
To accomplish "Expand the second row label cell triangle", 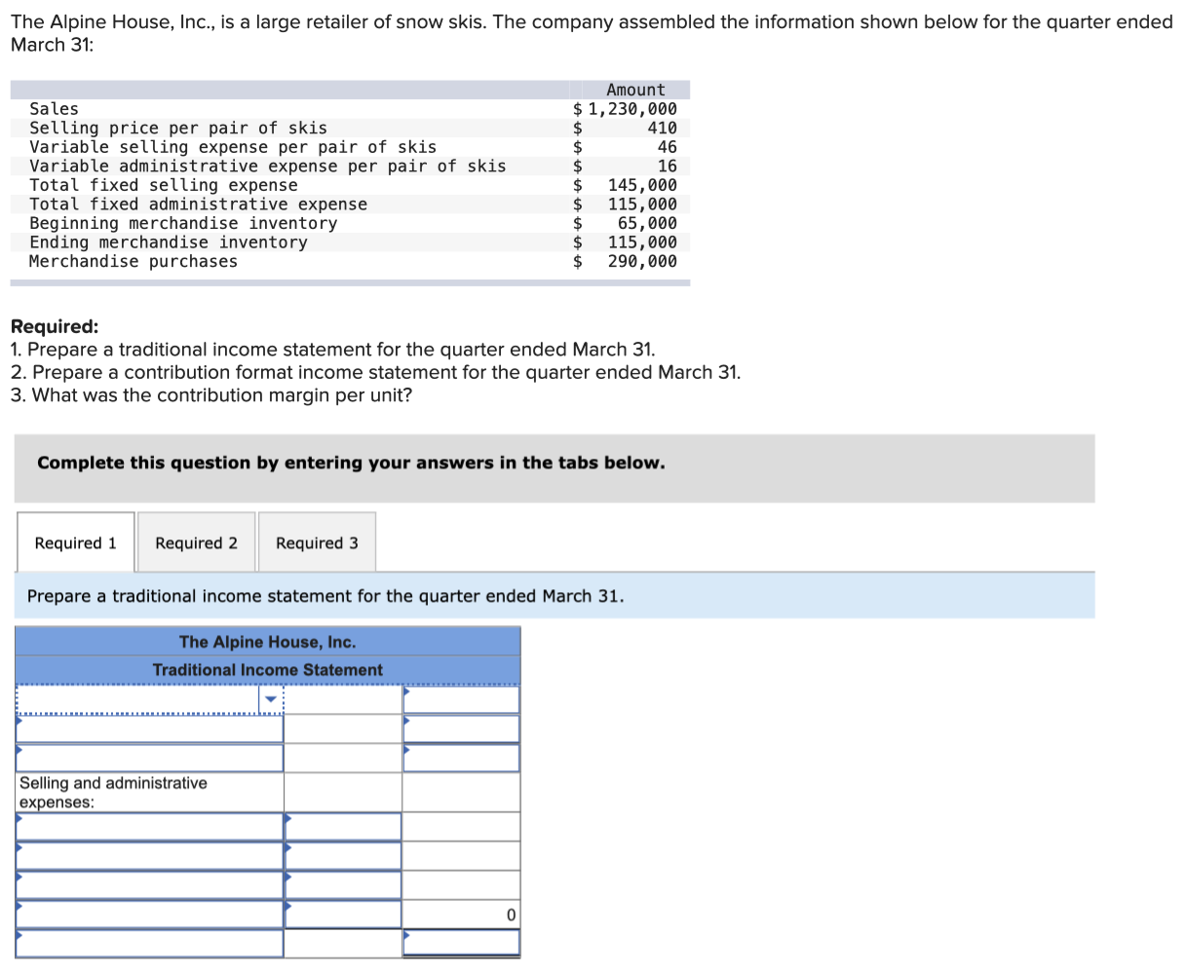I will (x=19, y=720).
